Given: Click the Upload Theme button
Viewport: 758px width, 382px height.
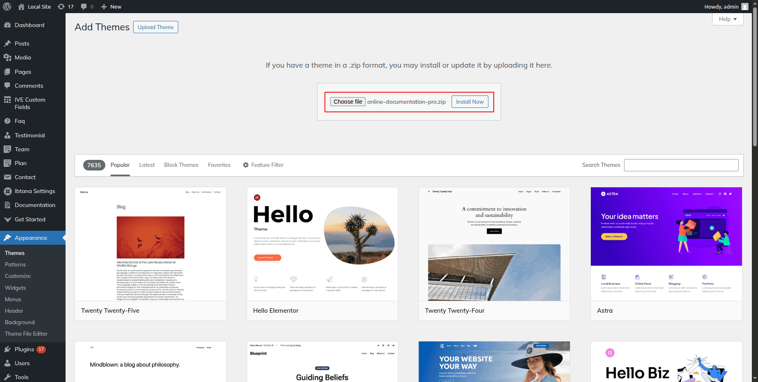Looking at the screenshot, I should click(155, 27).
